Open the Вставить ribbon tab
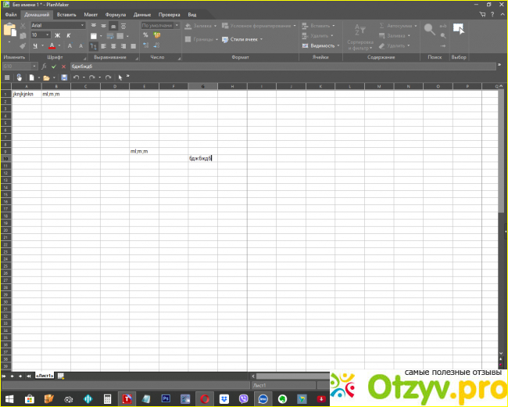The width and height of the screenshot is (508, 407). 66,15
